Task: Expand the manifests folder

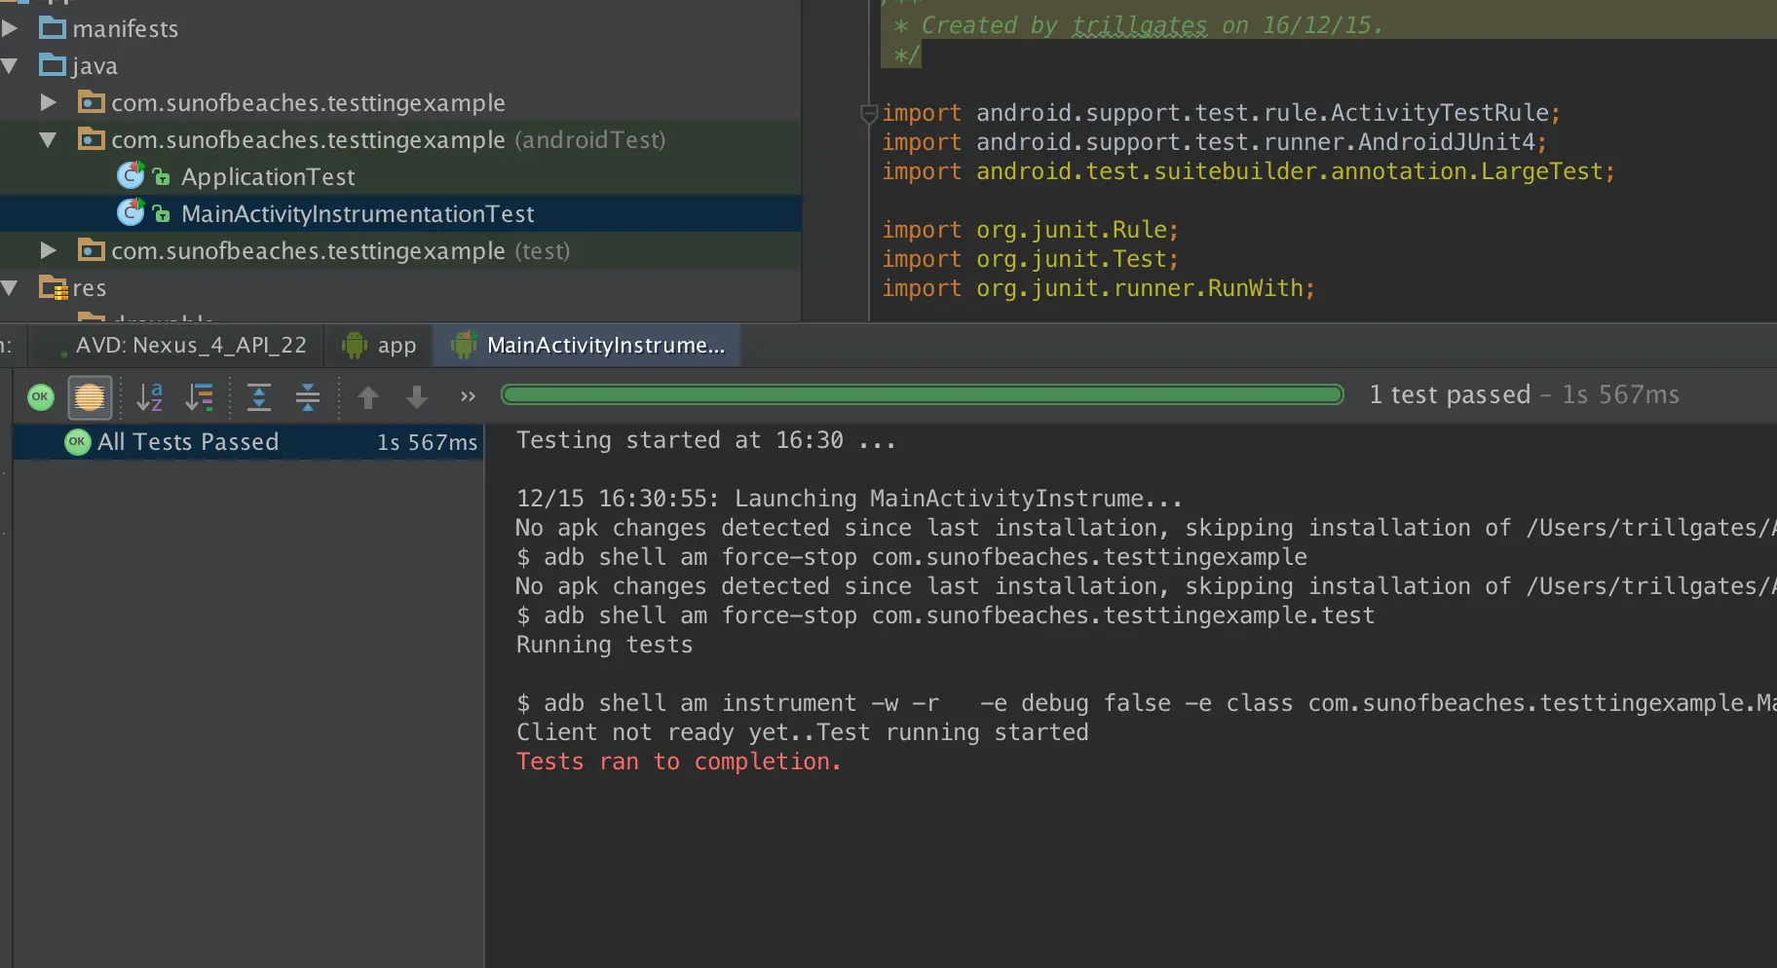Action: pos(10,28)
